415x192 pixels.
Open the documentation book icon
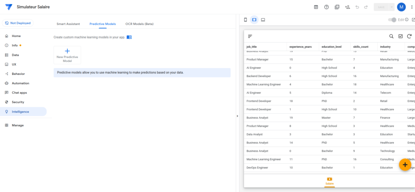click(129, 37)
